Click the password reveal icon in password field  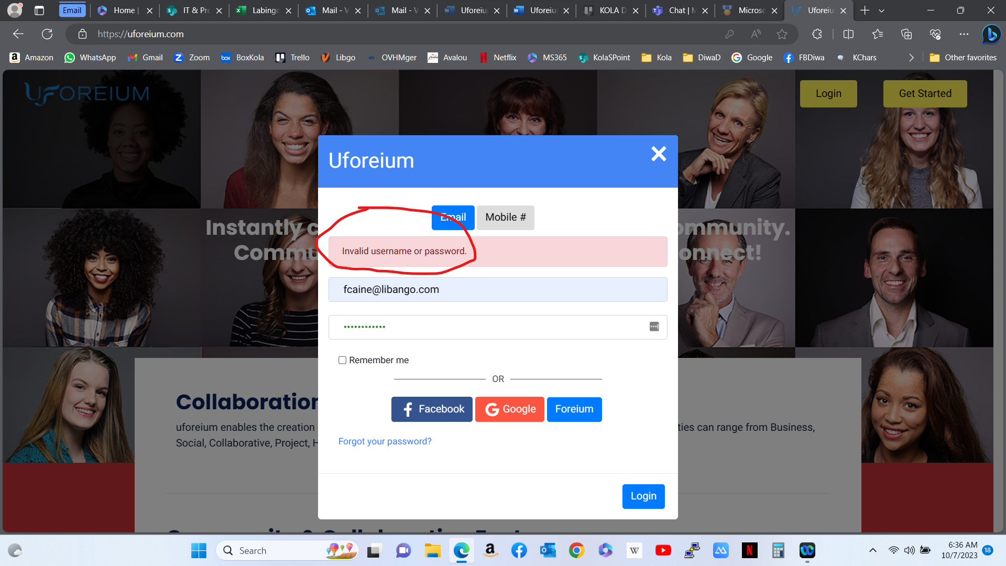click(654, 326)
